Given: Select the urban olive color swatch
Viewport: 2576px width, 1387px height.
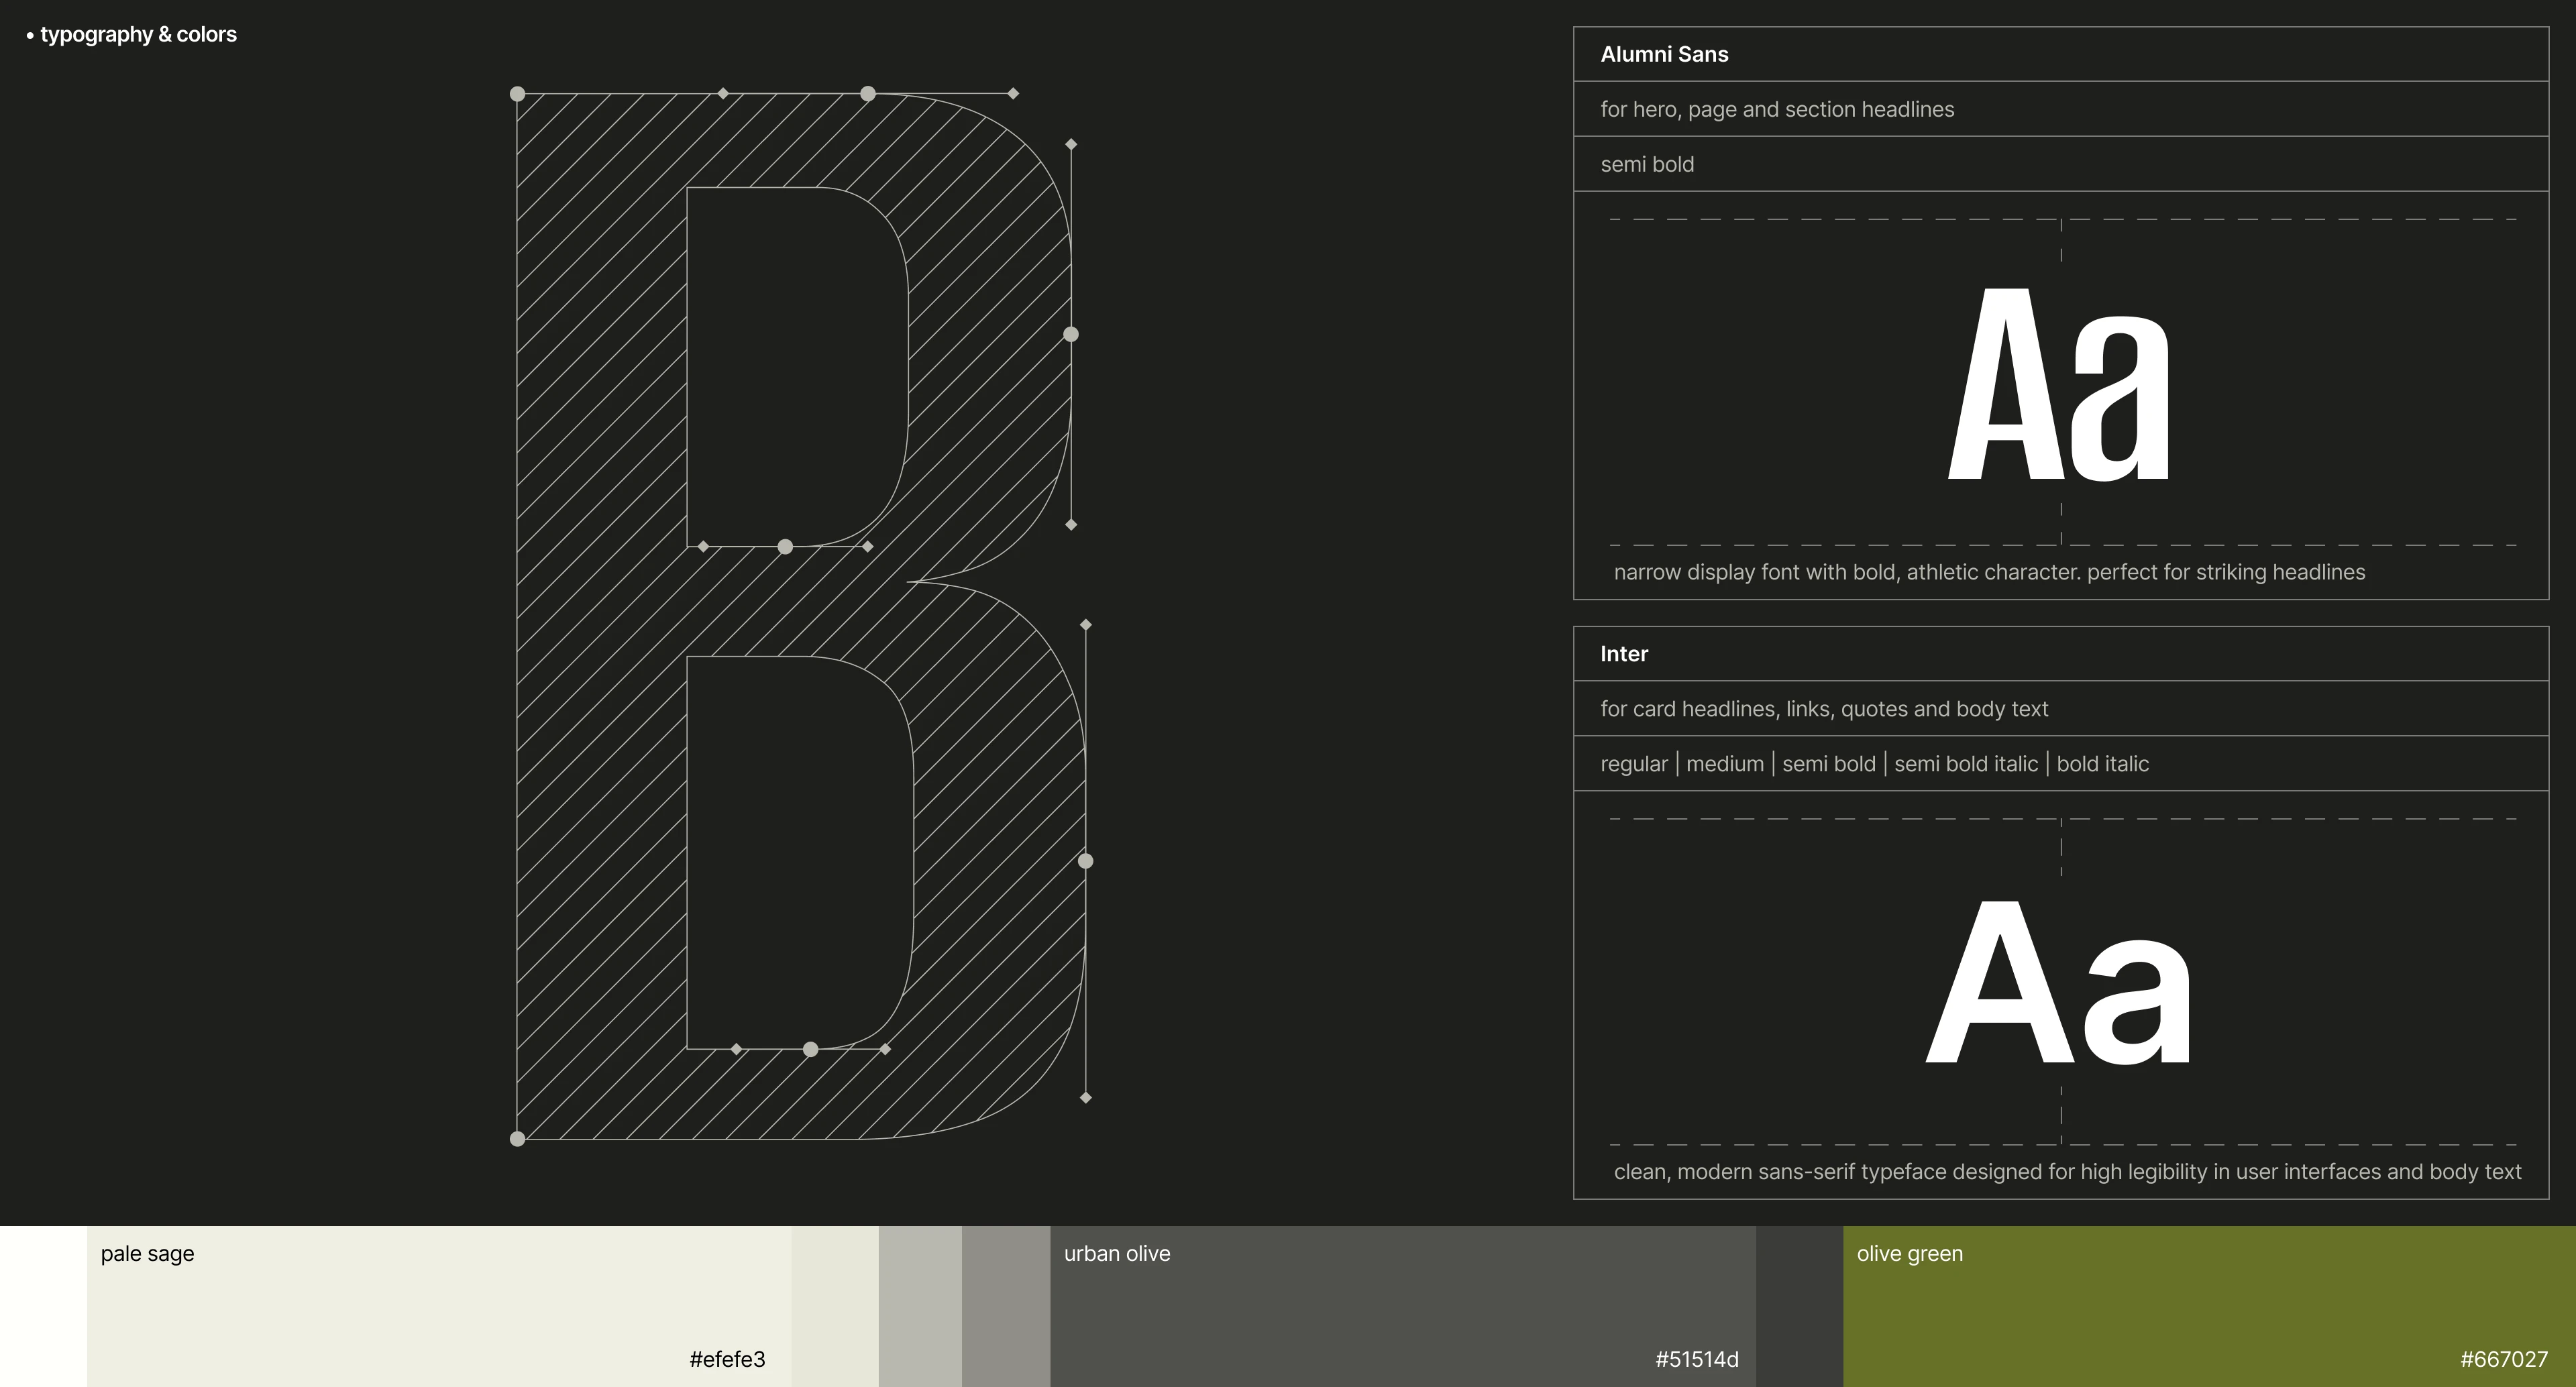Looking at the screenshot, I should pyautogui.click(x=1402, y=1306).
